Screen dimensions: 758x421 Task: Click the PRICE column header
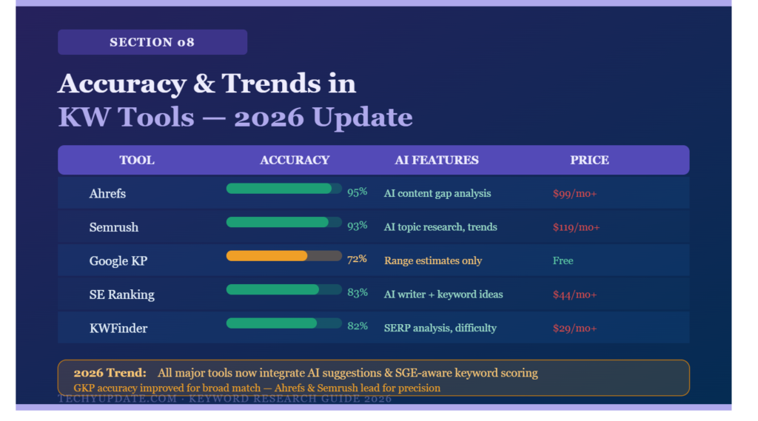click(x=589, y=160)
